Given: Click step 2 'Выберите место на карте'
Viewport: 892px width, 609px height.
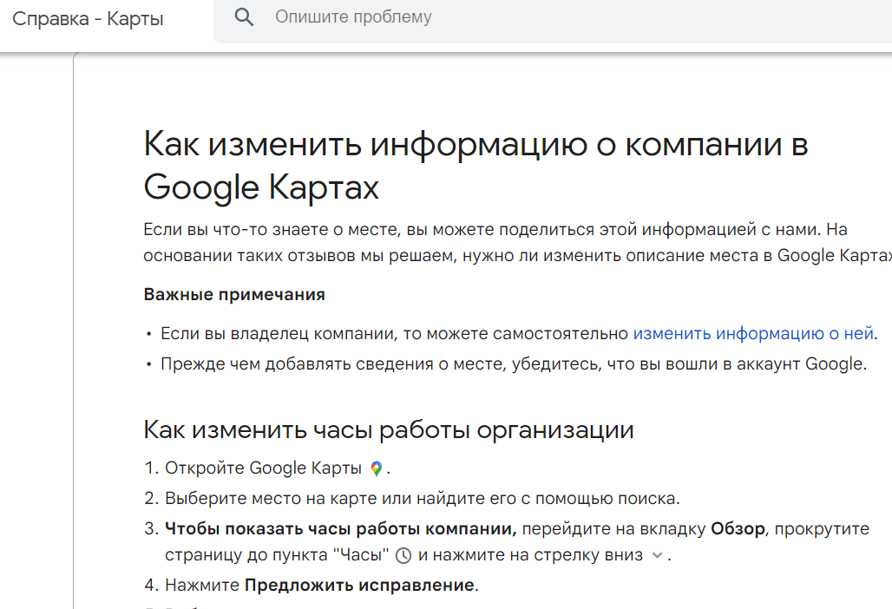Looking at the screenshot, I should coord(422,499).
